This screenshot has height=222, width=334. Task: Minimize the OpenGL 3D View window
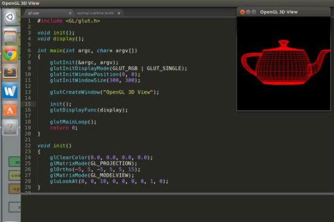(x=248, y=12)
